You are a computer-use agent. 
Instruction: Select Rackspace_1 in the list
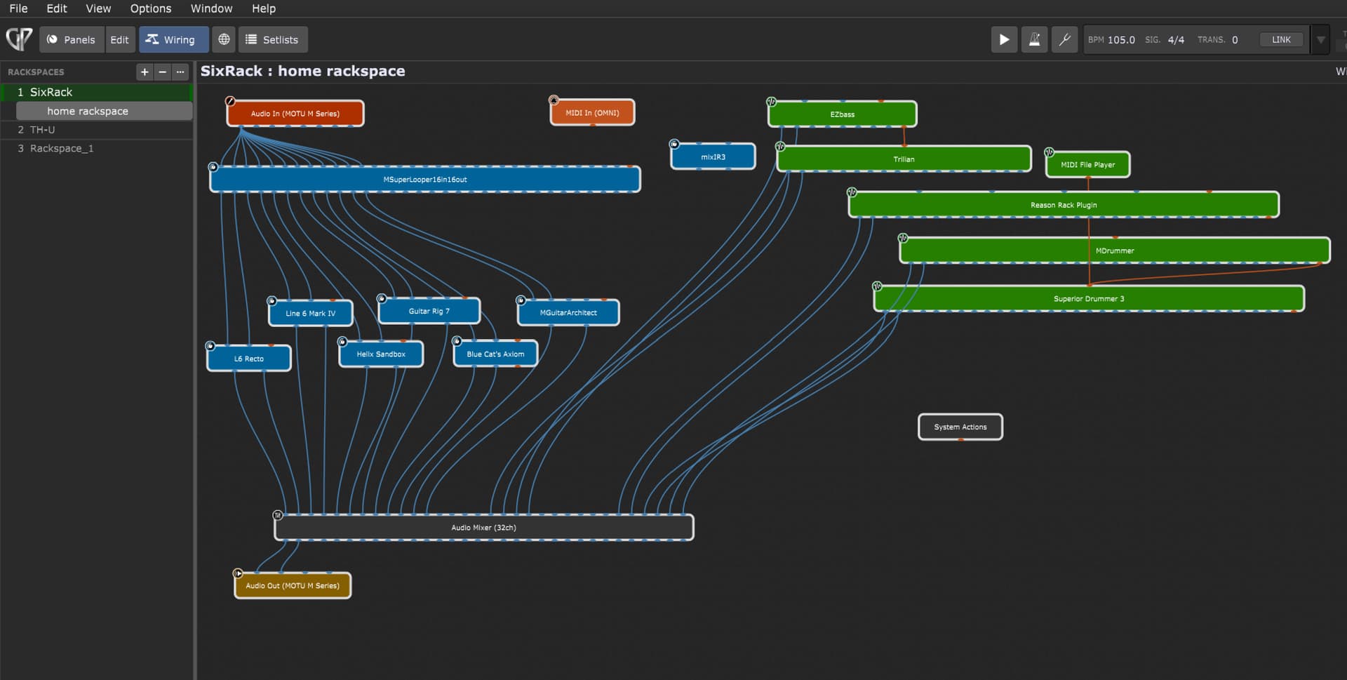(97, 148)
